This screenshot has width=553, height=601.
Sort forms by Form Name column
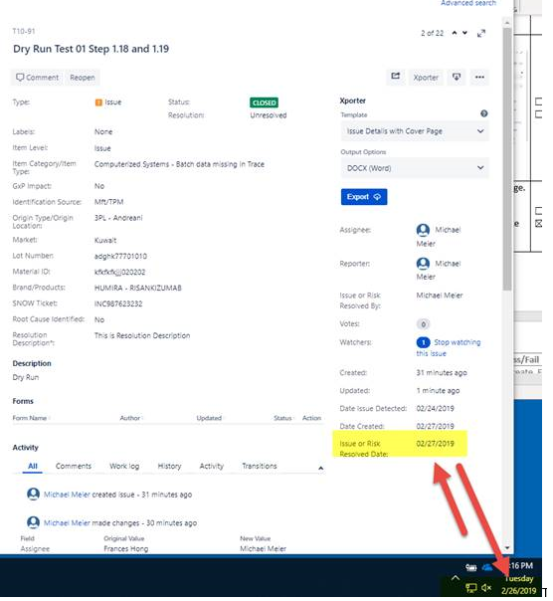coord(30,418)
